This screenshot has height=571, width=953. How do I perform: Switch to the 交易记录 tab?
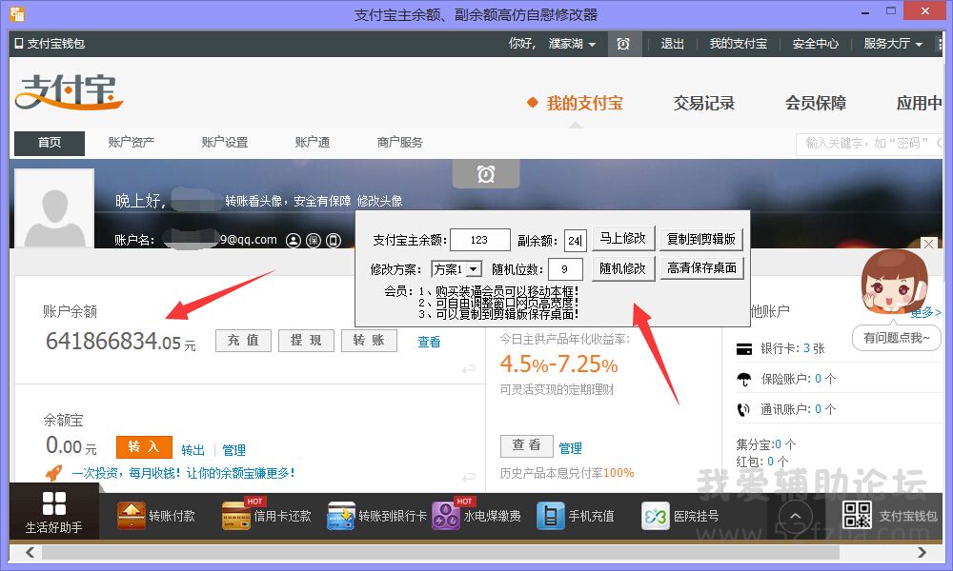point(704,103)
